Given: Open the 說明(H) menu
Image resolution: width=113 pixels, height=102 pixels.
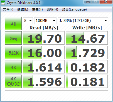Looking at the screenshot, I should (52, 9).
